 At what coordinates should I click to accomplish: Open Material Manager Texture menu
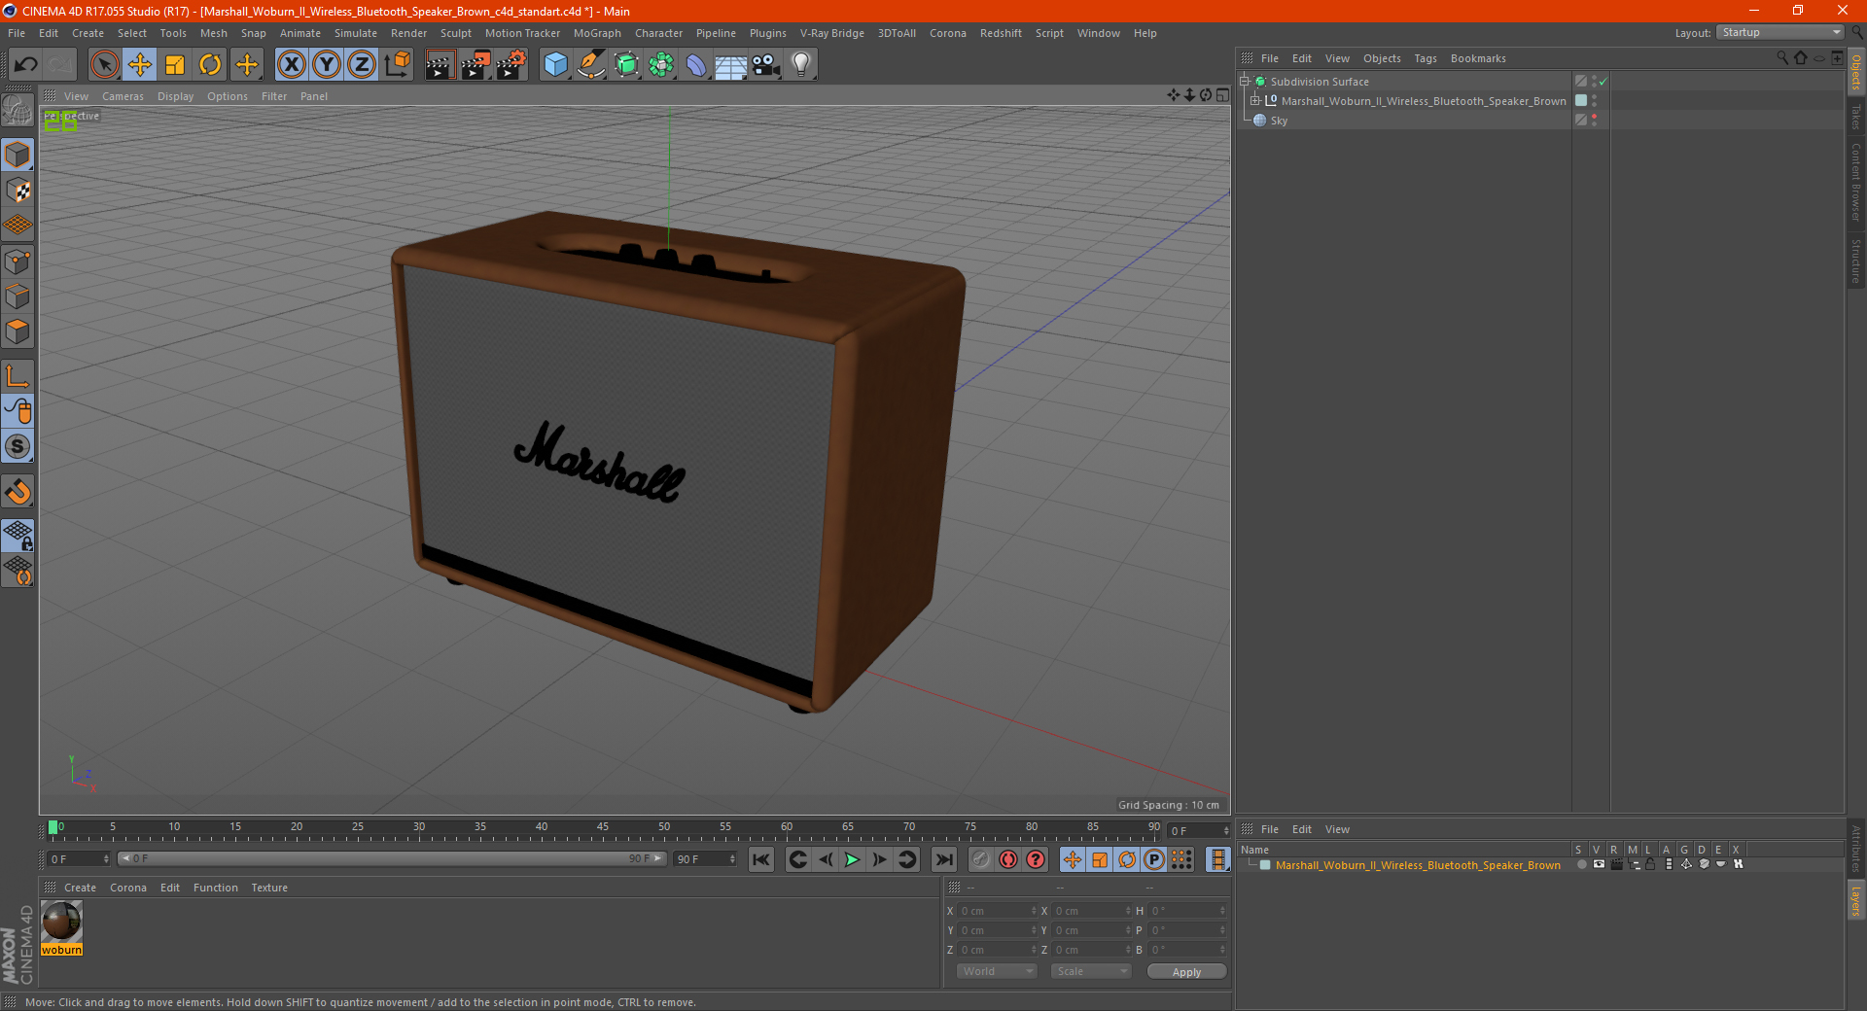269,888
